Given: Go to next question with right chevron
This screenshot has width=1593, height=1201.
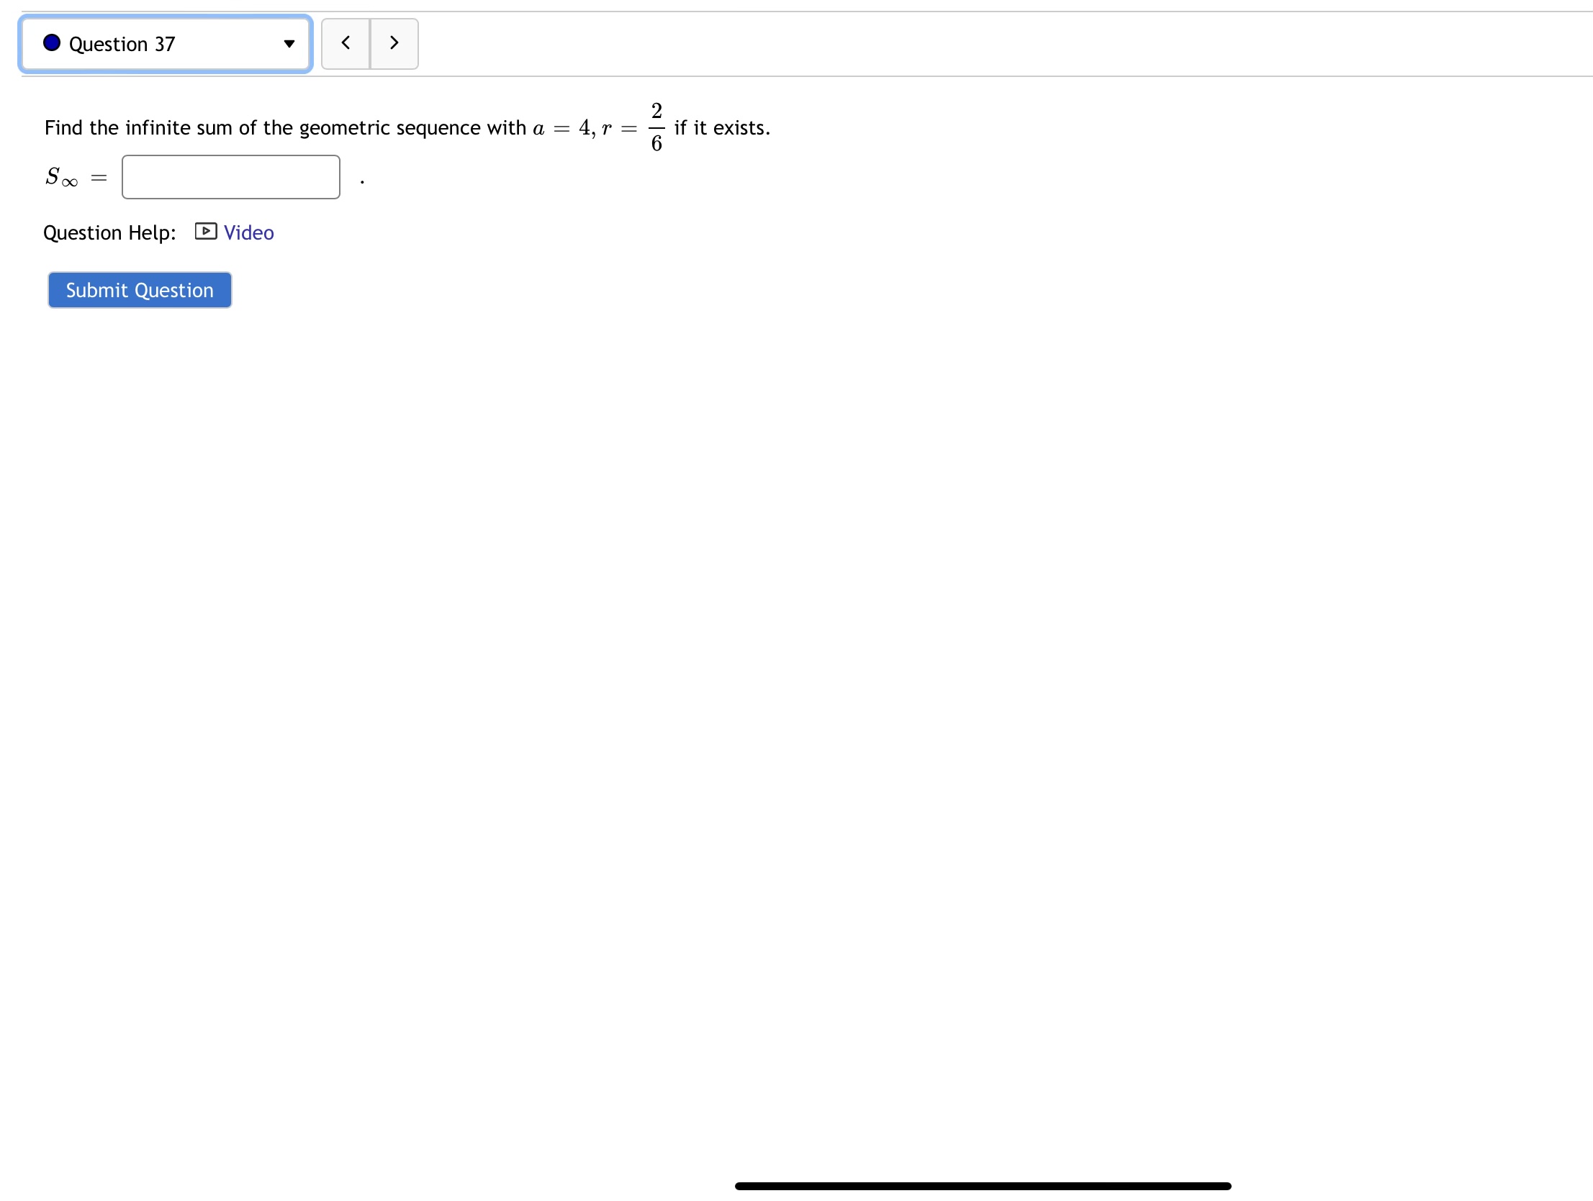Looking at the screenshot, I should [394, 43].
